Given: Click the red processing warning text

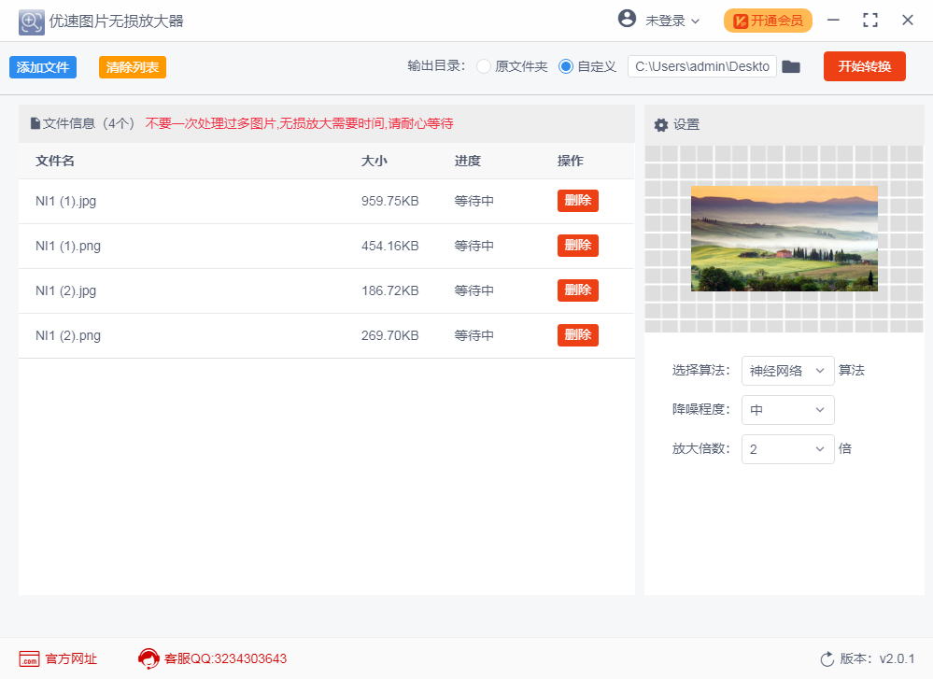Looking at the screenshot, I should [299, 123].
